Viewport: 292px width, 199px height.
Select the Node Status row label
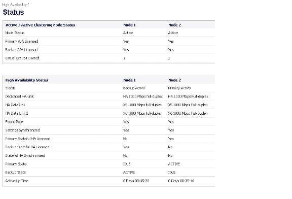coord(15,33)
